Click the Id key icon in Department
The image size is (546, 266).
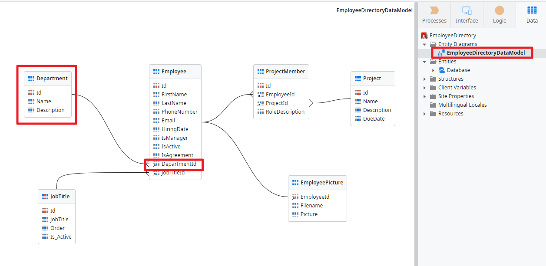tap(31, 93)
